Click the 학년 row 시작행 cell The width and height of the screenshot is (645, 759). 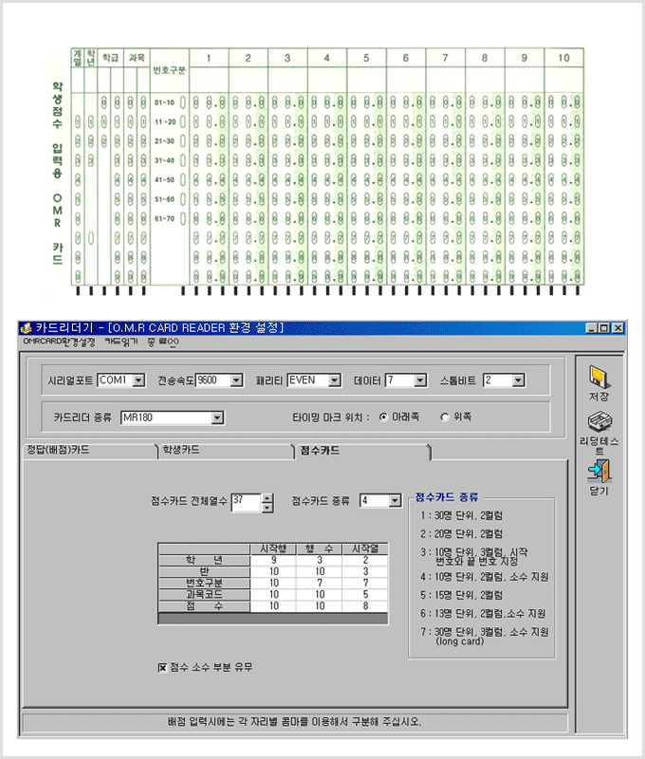[273, 560]
